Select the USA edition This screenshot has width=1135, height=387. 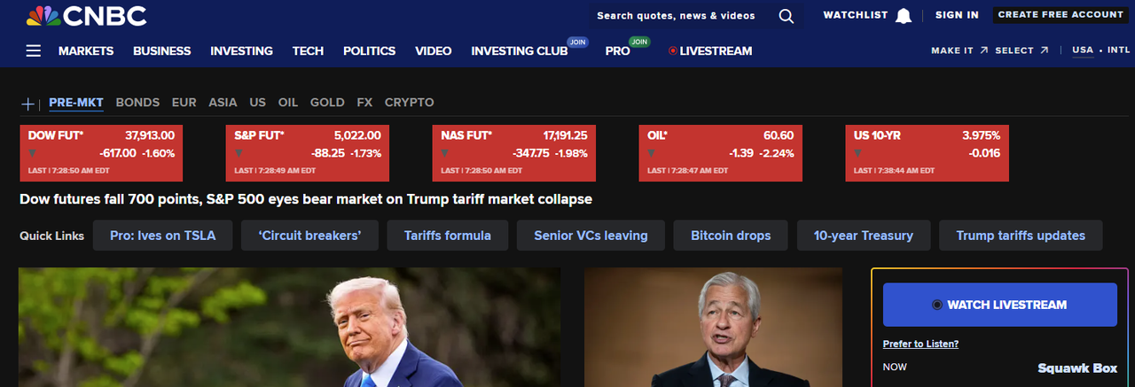1083,50
